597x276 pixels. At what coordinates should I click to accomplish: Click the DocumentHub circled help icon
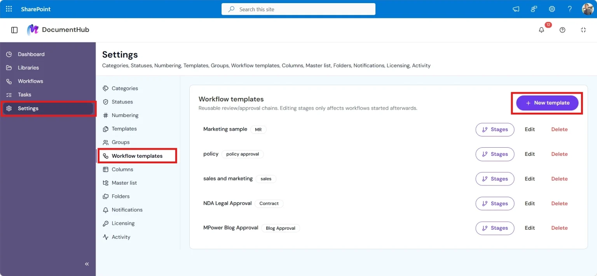coord(562,30)
